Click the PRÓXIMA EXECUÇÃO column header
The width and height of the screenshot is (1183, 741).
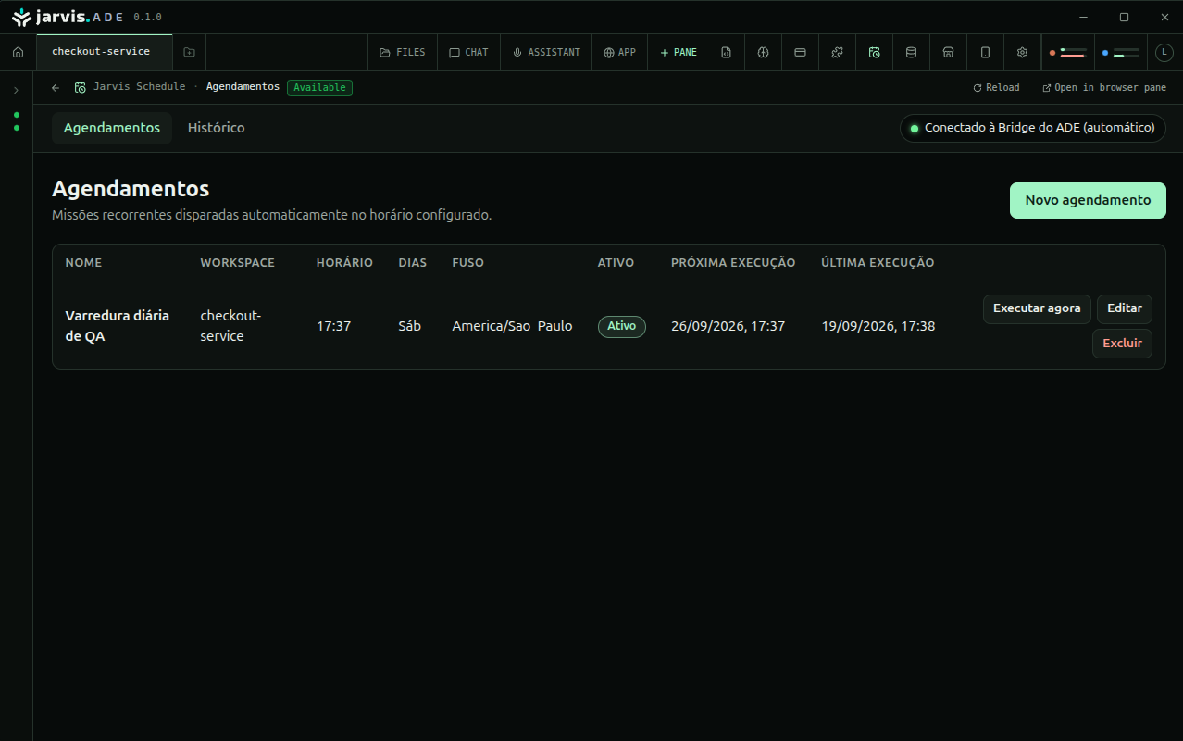(733, 263)
